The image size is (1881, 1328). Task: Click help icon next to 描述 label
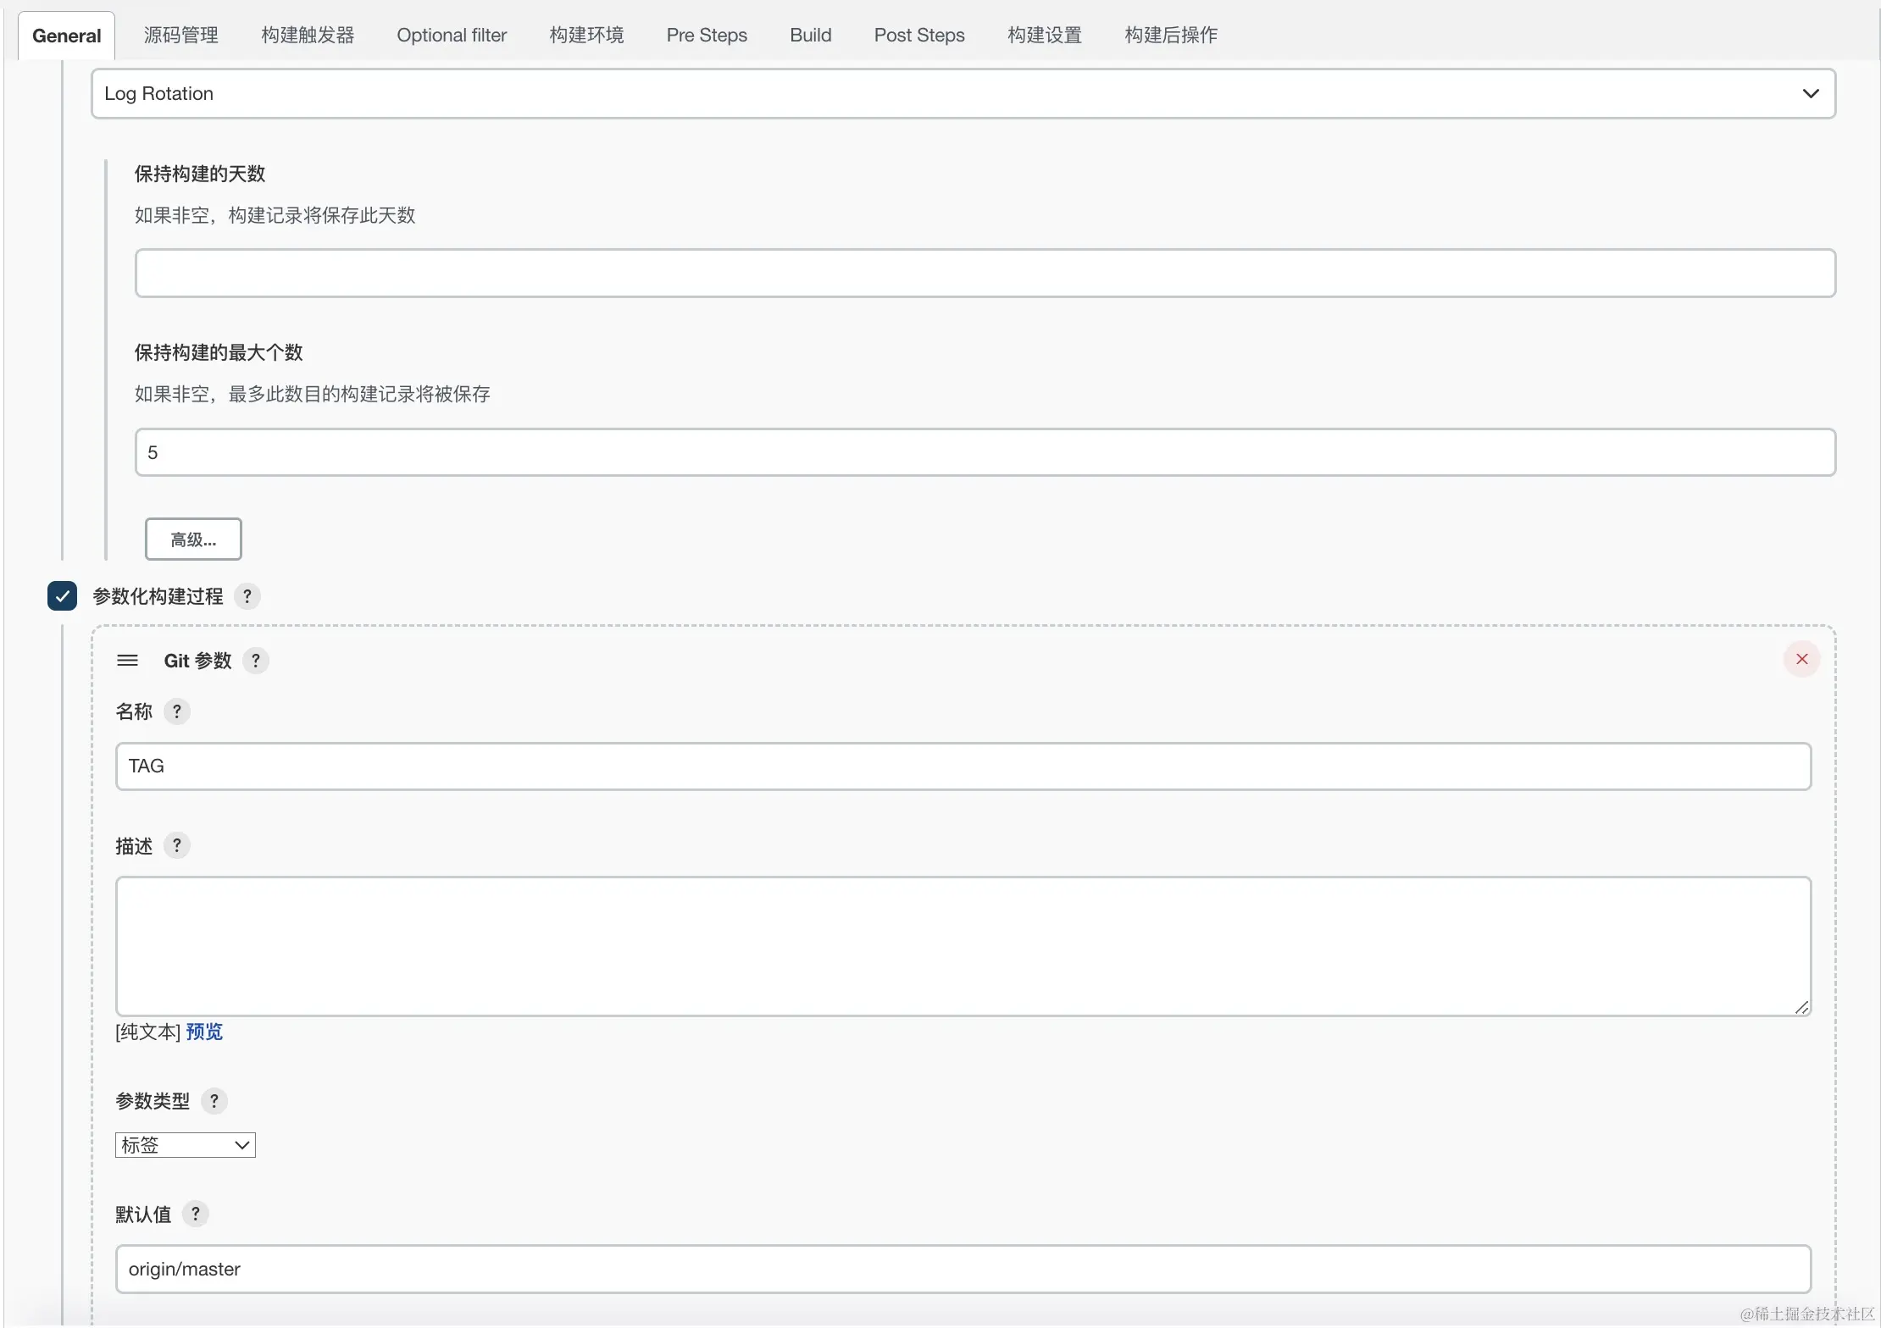176,845
